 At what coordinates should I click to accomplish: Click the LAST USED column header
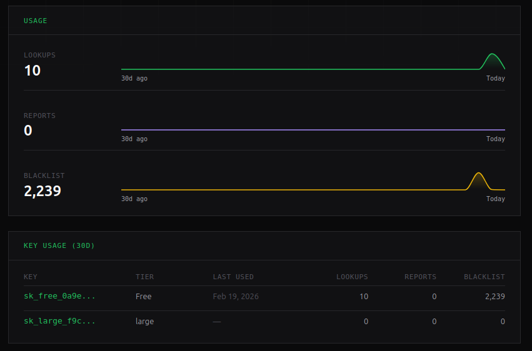pyautogui.click(x=233, y=277)
